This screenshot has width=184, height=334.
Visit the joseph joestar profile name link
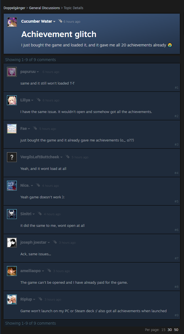[x=33, y=242]
